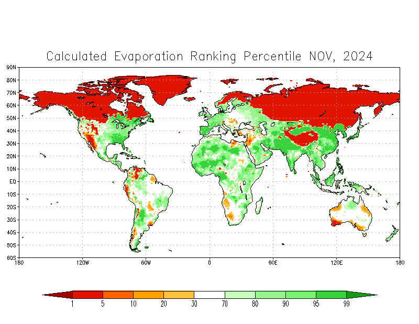Image resolution: width=419 pixels, height=324 pixels.
Task: Click the dark red below-1 legend arrow
Action: pos(60,295)
